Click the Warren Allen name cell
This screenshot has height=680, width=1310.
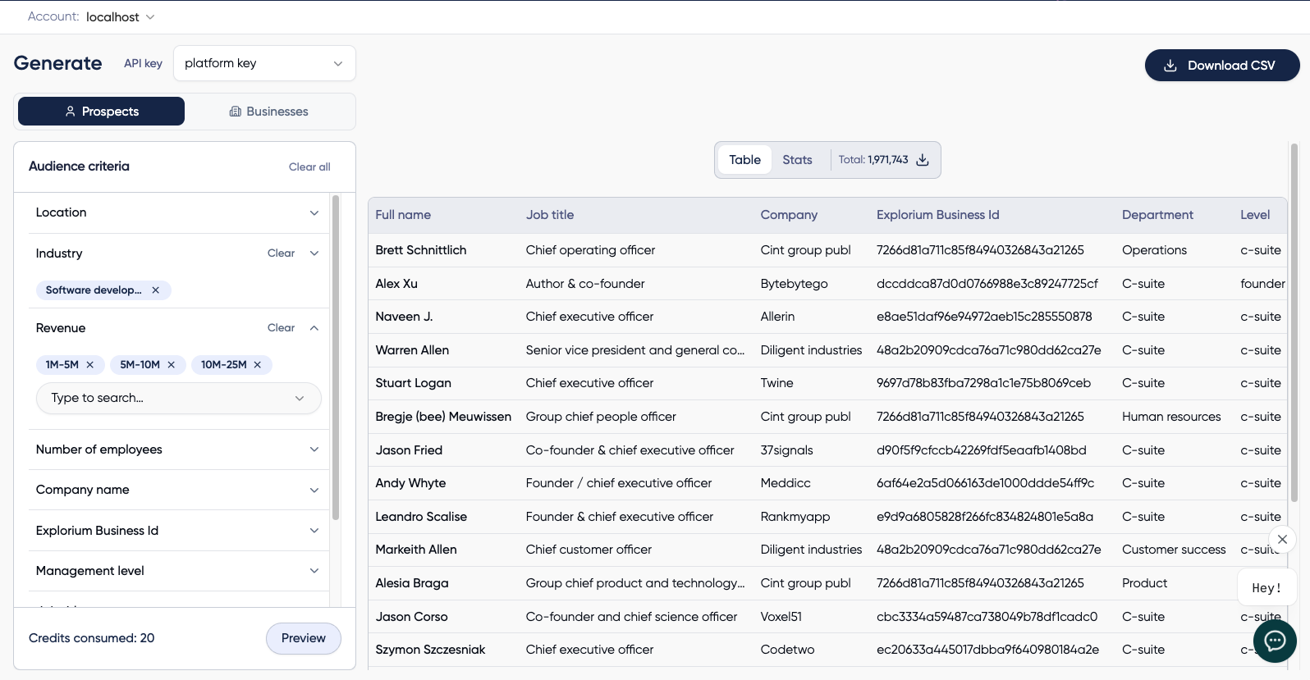(x=412, y=350)
